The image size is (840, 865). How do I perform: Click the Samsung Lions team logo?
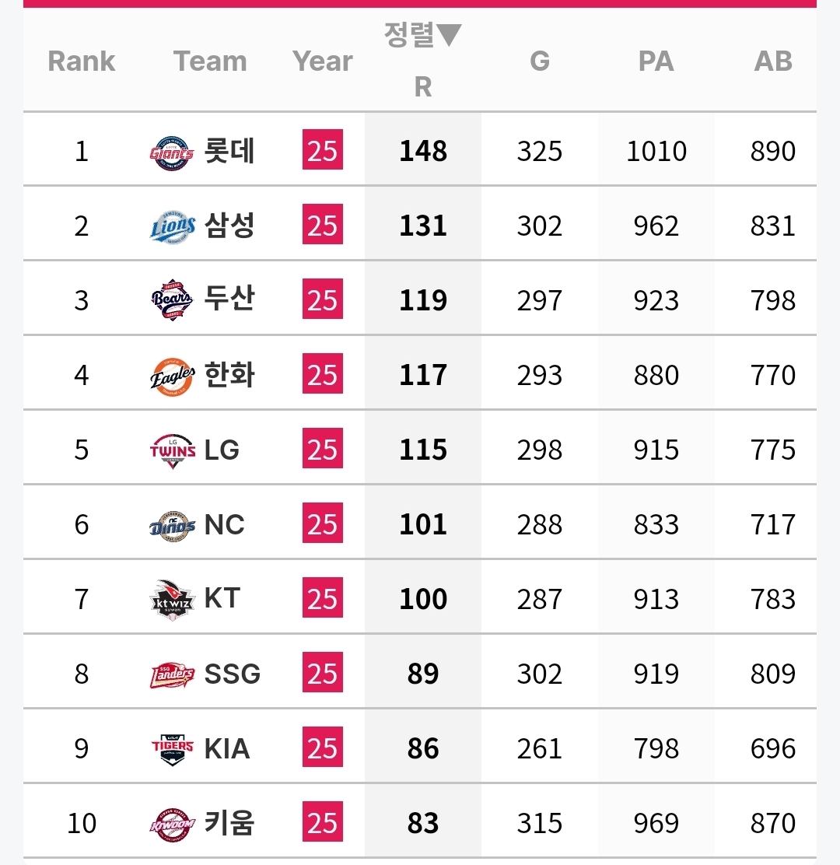(172, 226)
